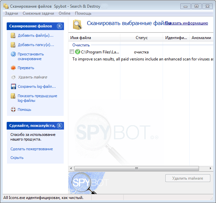Click the Идентифи... column header
Screen dimensions: 216x203
point(176,38)
